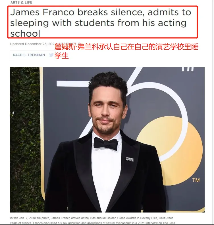Click the black bow tie in the photo
The width and height of the screenshot is (214, 225).
coord(106,144)
